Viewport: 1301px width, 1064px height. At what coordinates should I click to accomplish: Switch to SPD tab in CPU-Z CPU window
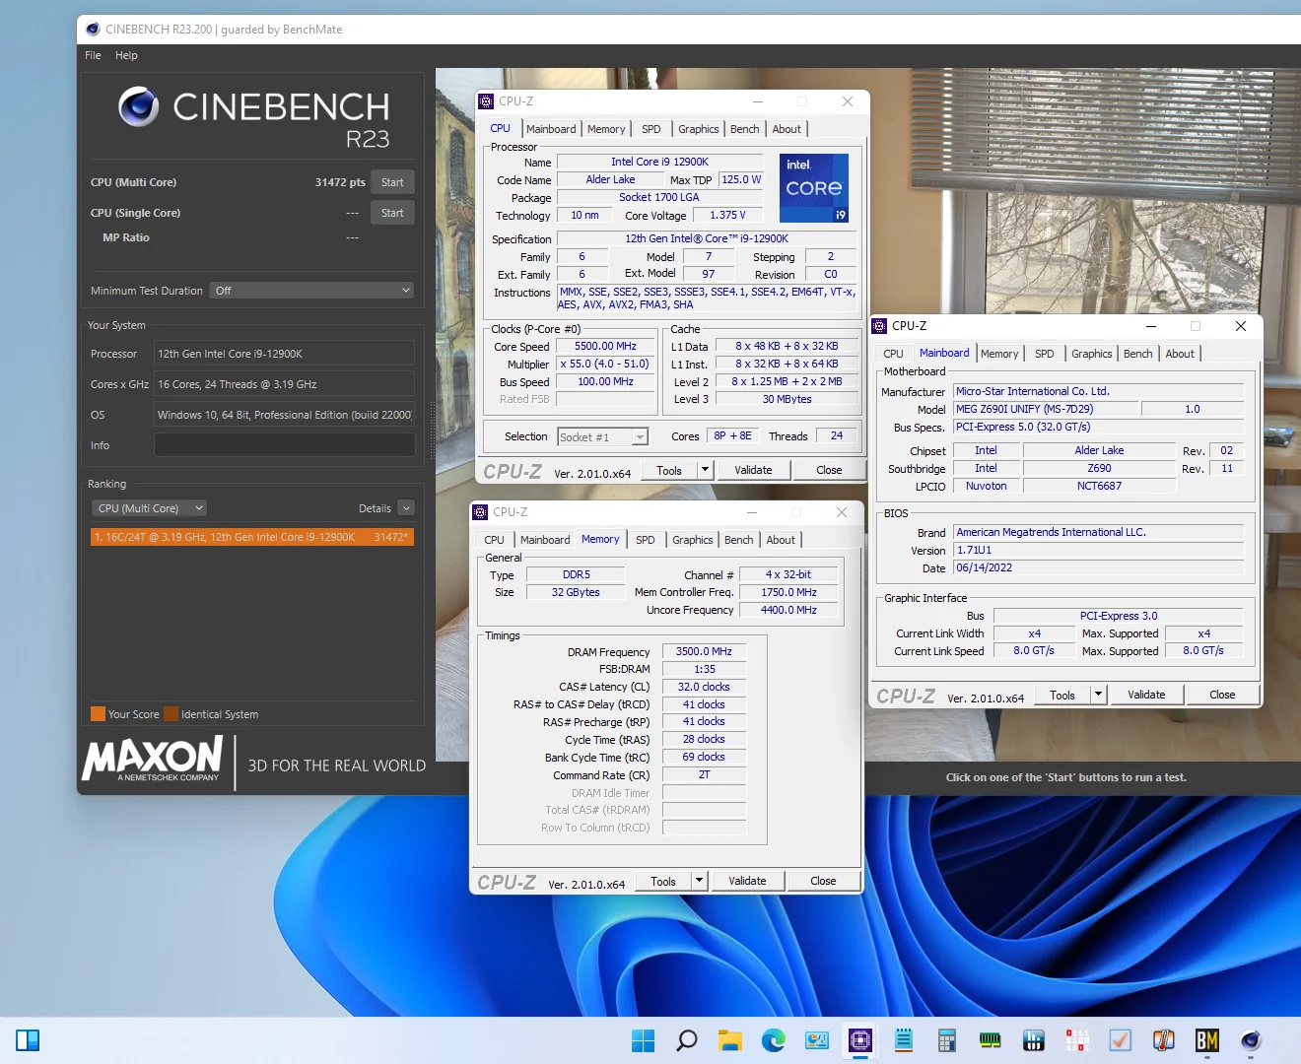click(651, 129)
